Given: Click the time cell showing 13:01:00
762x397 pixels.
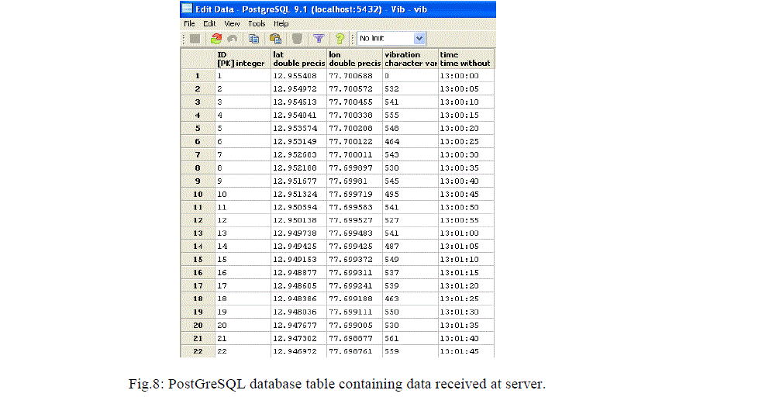Looking at the screenshot, I should pos(465,233).
